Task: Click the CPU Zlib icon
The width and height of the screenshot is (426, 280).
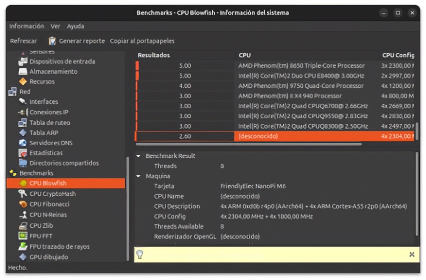Action: (x=23, y=226)
